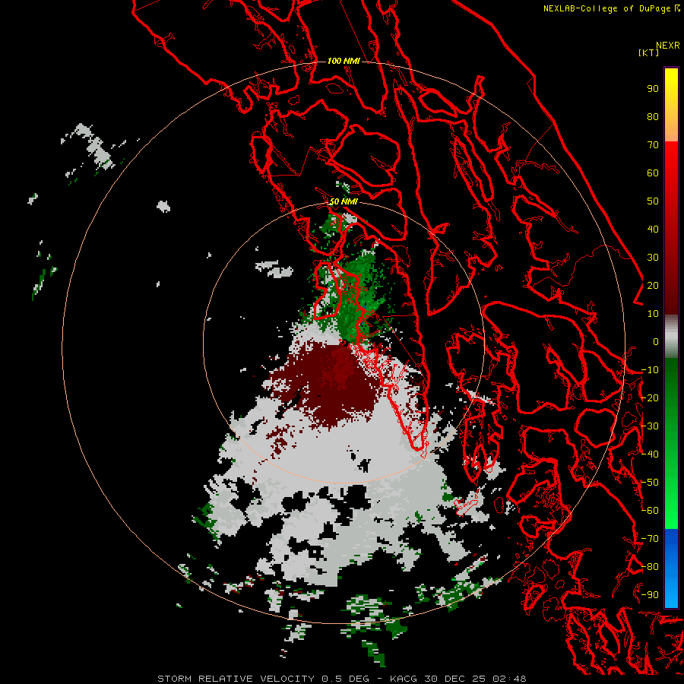Click the -70 value on velocity scale
This screenshot has width=684, height=684.
[650, 539]
